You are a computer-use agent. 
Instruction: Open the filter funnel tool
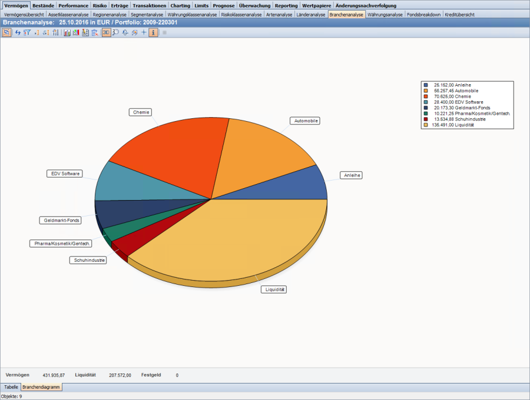[27, 32]
